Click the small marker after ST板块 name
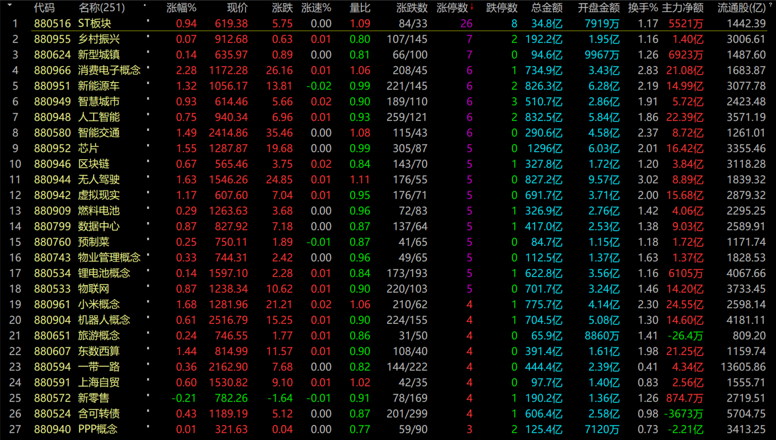The image size is (776, 440). tap(148, 21)
